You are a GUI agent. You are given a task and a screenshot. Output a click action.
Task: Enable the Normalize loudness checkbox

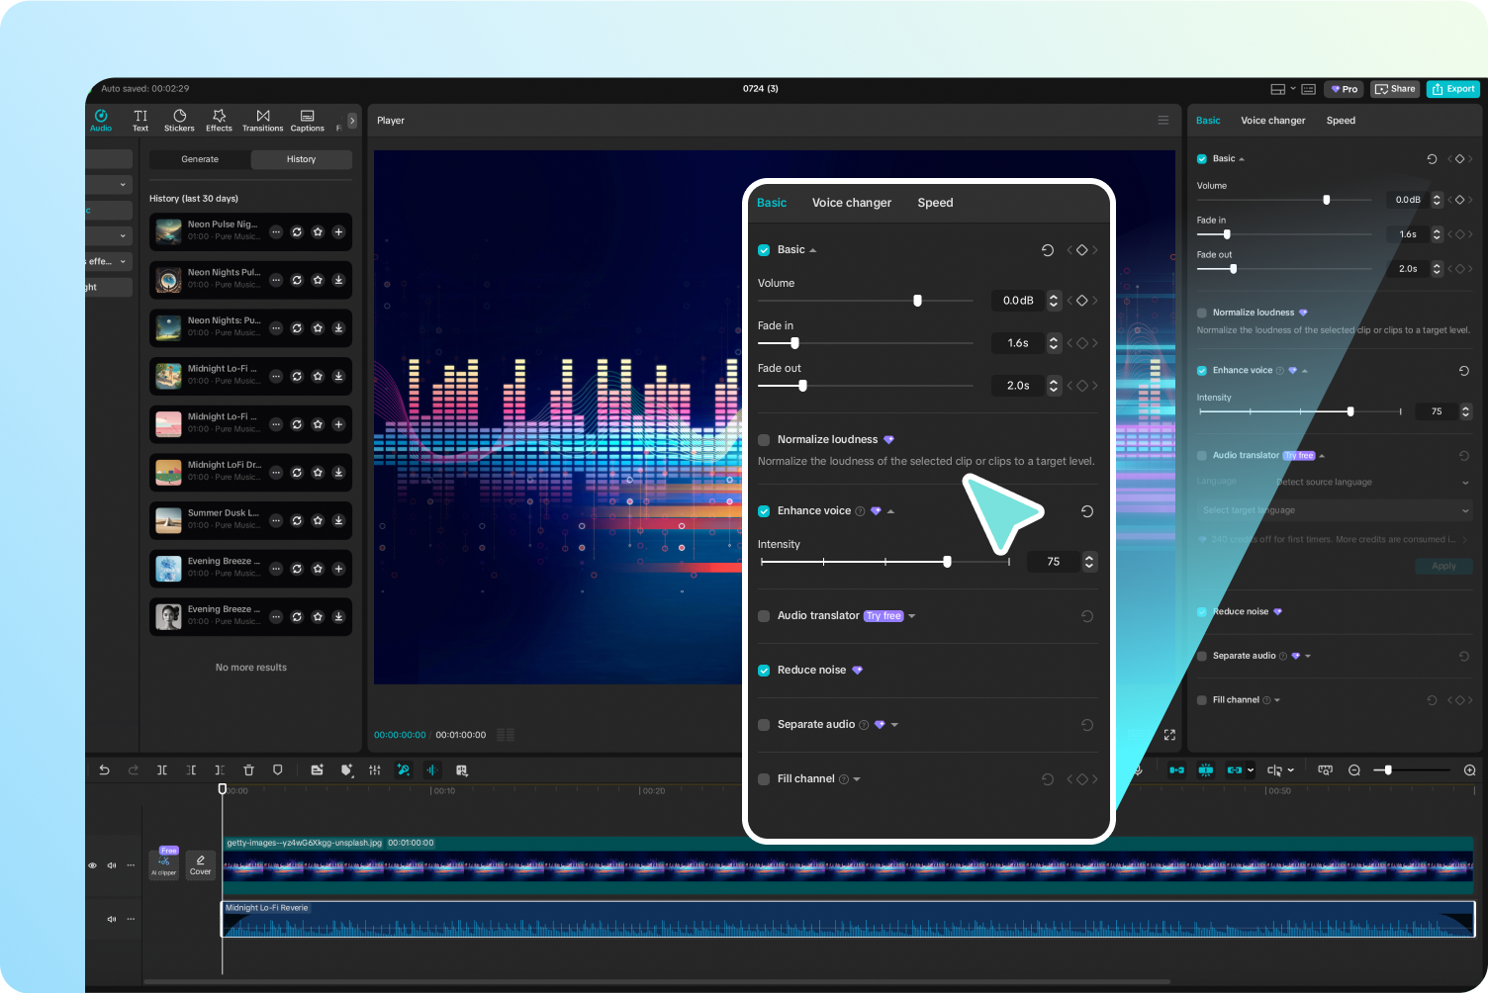pos(764,439)
